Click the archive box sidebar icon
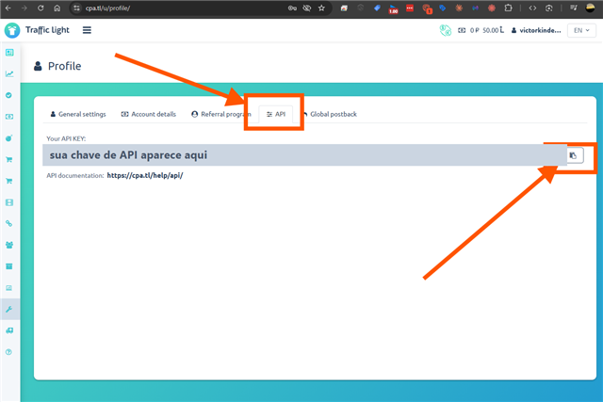Image resolution: width=603 pixels, height=402 pixels. (x=9, y=266)
